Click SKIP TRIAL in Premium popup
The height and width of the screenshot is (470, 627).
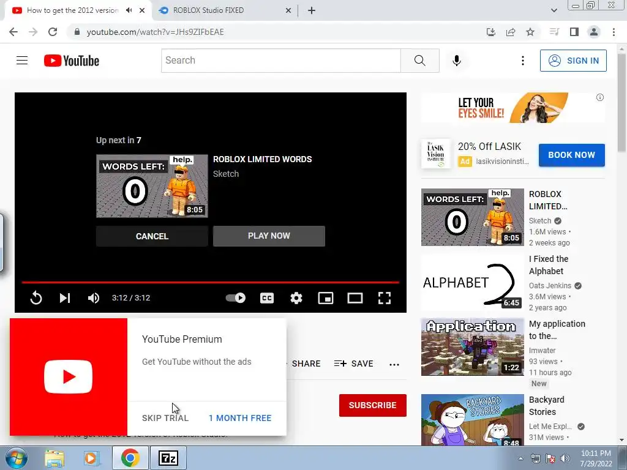[165, 418]
